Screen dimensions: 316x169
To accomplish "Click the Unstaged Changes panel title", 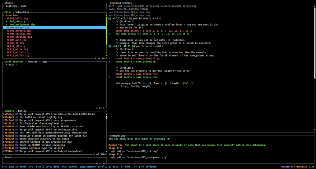I will coord(121,3).
